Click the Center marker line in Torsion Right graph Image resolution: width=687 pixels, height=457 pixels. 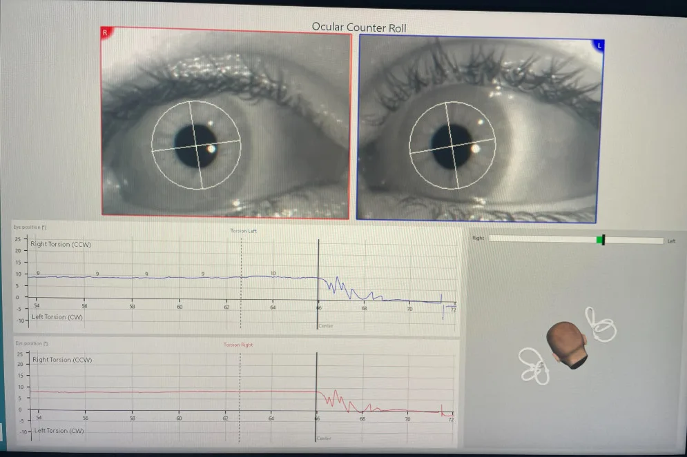[316, 393]
